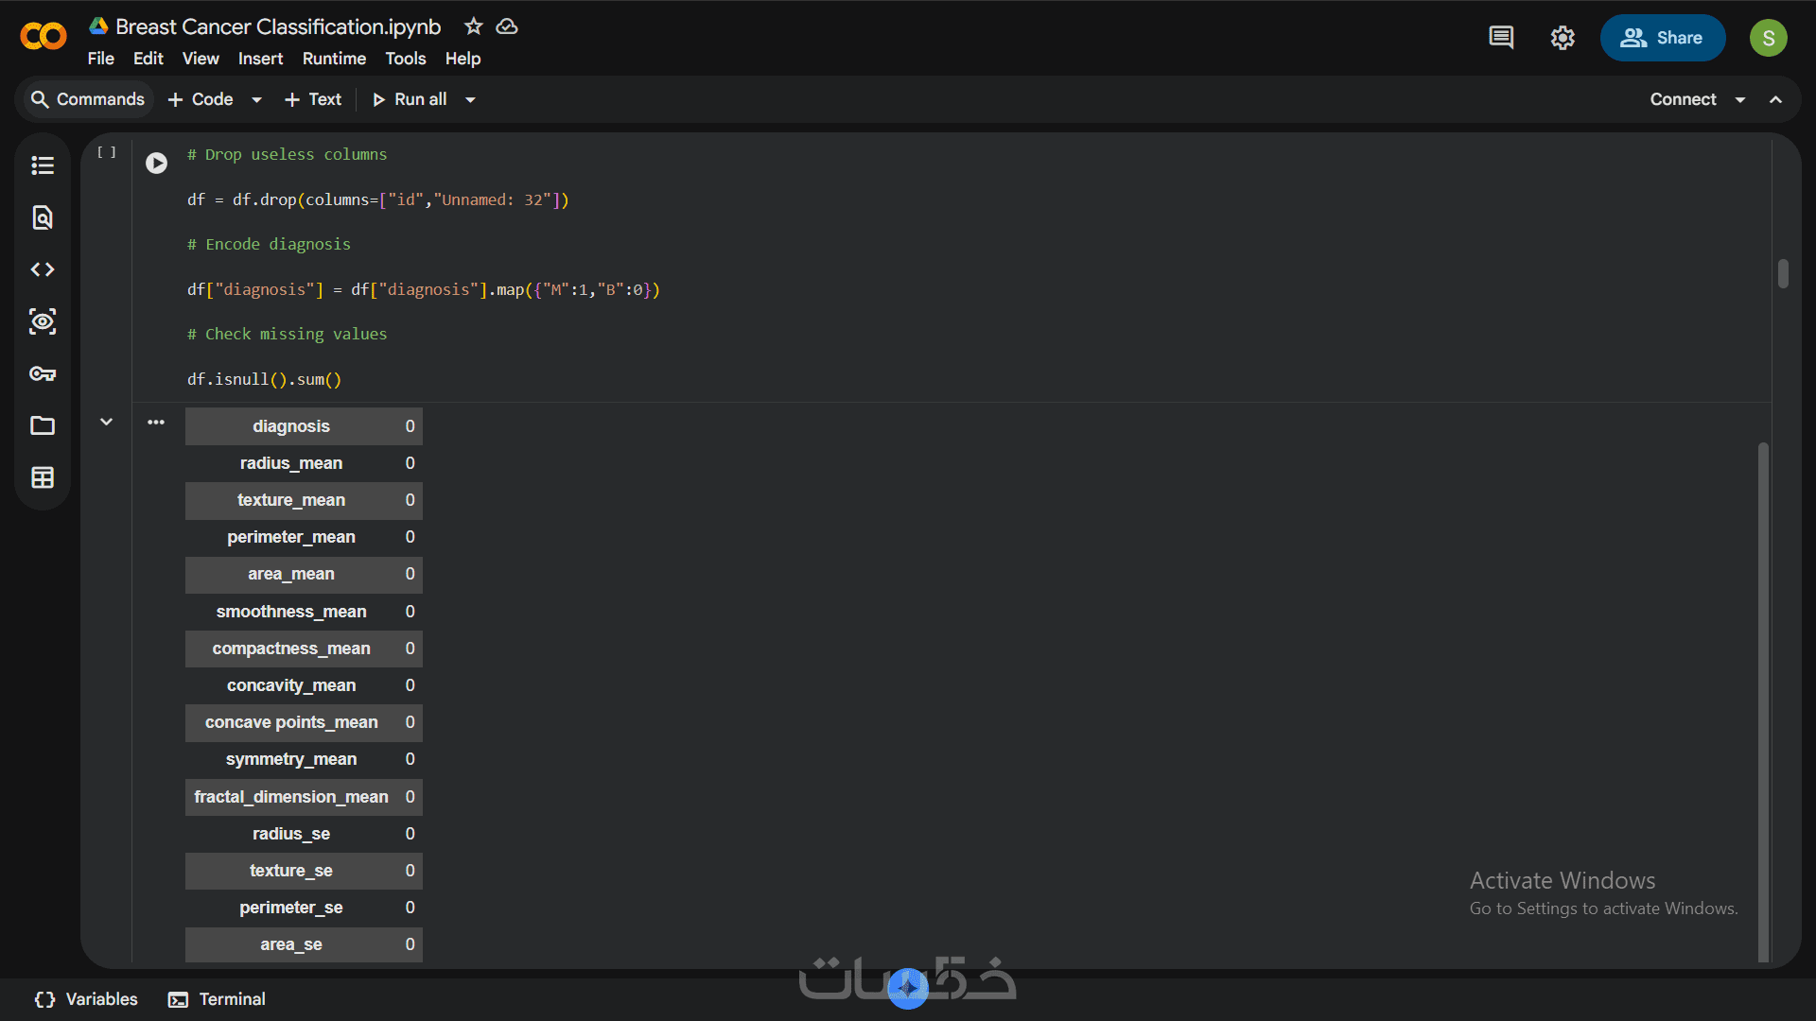Open code snippets sidebar icon
The image size is (1816, 1021).
click(x=43, y=269)
